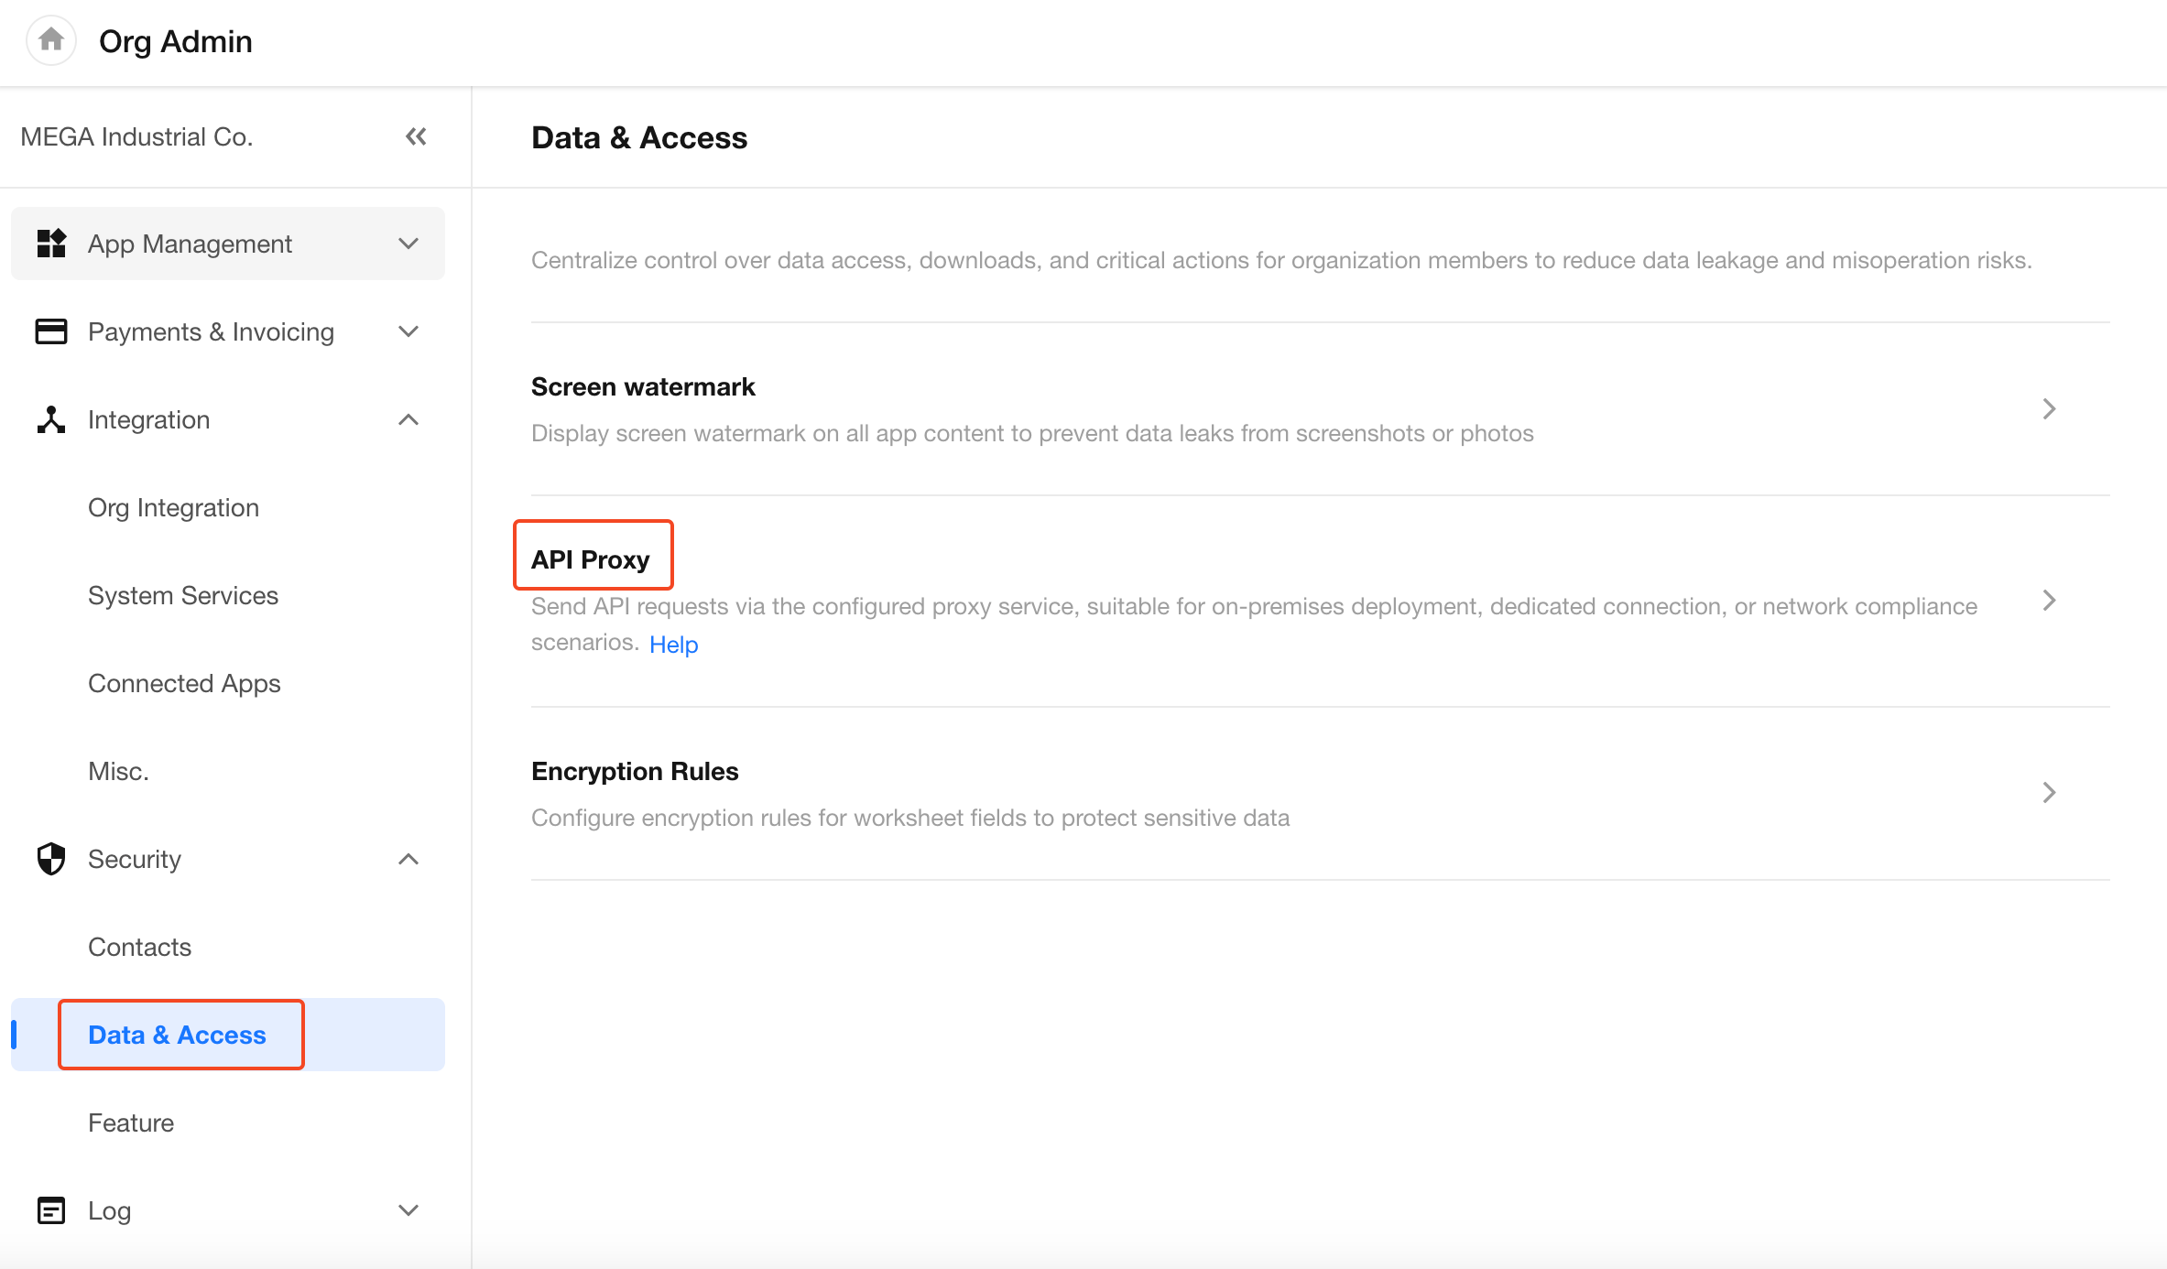The height and width of the screenshot is (1269, 2167).
Task: Expand the Log section chevron
Action: tap(408, 1210)
